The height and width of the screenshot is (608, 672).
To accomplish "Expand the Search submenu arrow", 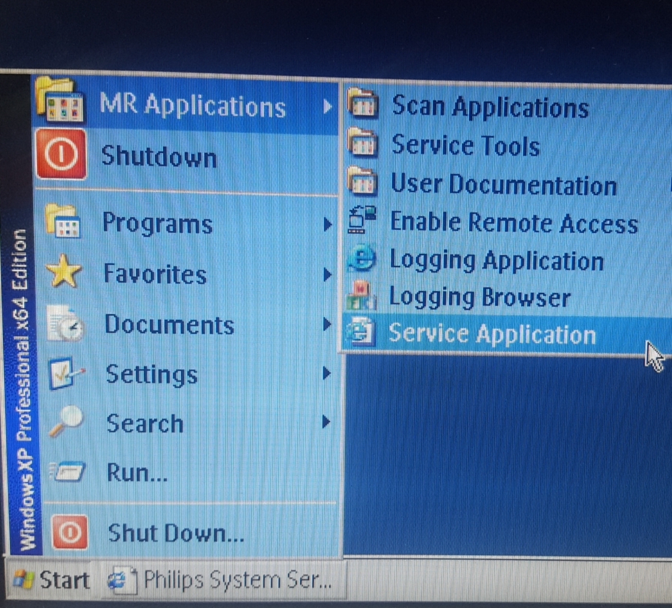I will point(326,422).
